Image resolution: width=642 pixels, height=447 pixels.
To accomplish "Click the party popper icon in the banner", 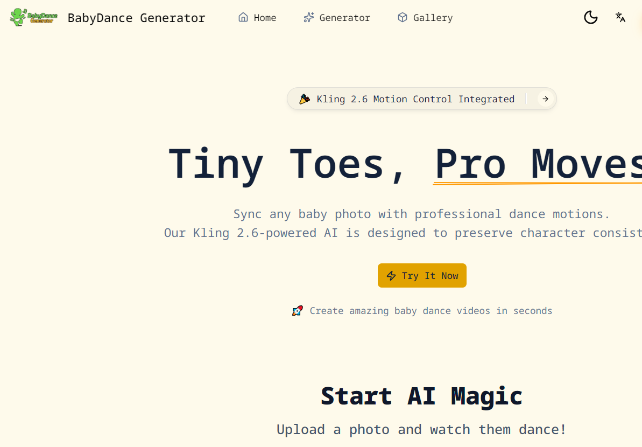I will point(305,99).
